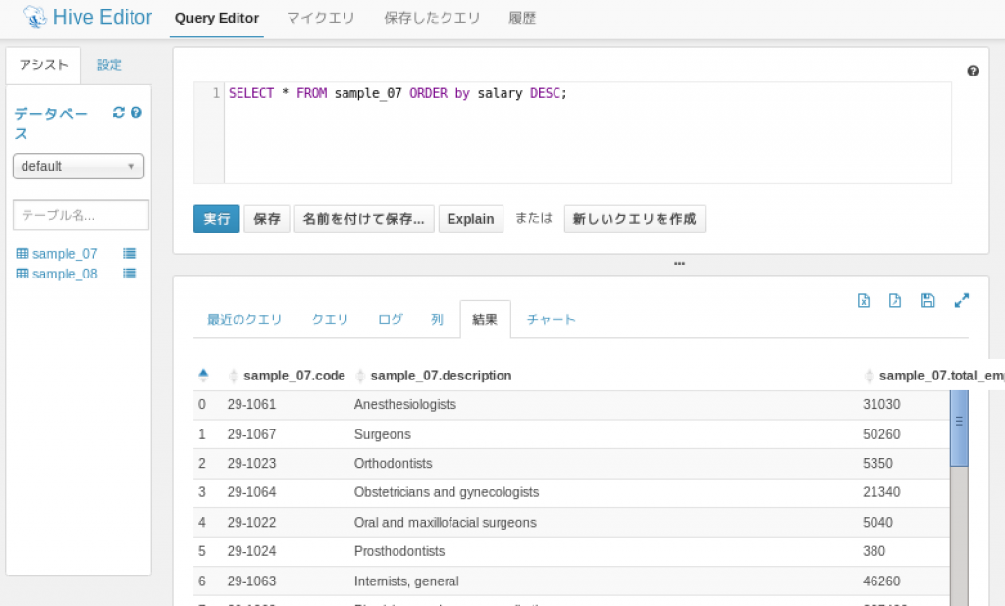Download results as Excel file icon
Screen dimensions: 1005x606
pos(864,300)
